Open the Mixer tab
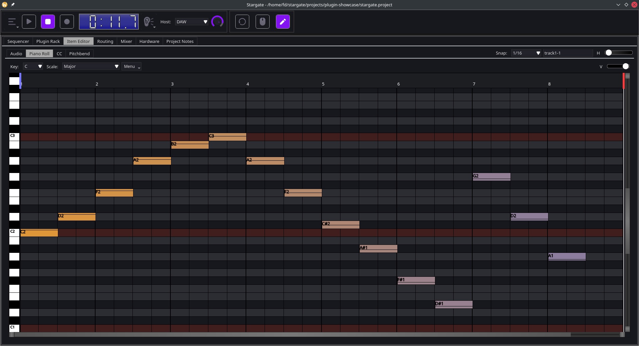 click(x=126, y=41)
